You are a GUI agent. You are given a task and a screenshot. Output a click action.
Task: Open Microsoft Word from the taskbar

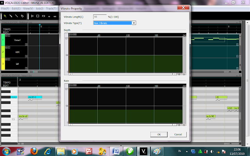pyautogui.click(x=116, y=151)
